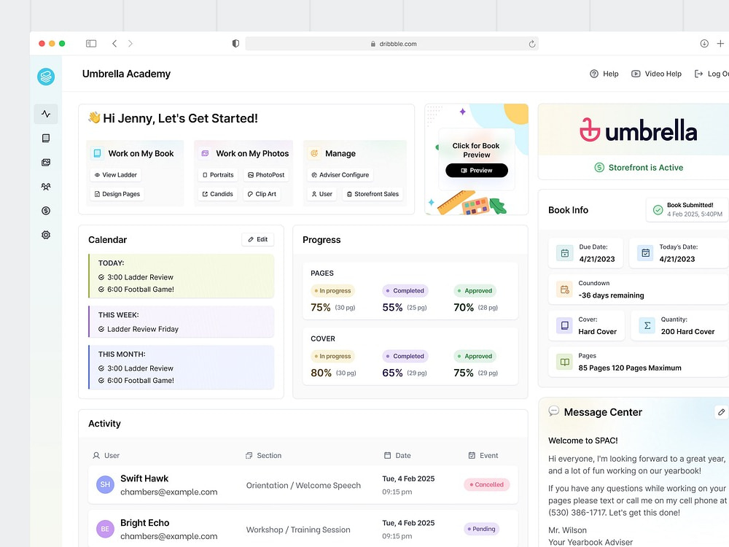Open Candids under My Photos
729x547 pixels.
point(217,194)
